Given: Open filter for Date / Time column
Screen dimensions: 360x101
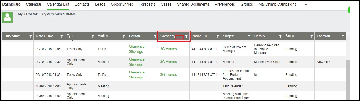Looking at the screenshot, I should coord(62,36).
